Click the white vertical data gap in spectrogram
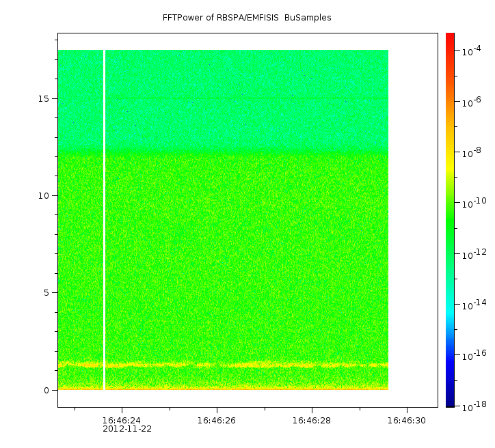Viewport: 495px width, 448px height. click(104, 219)
